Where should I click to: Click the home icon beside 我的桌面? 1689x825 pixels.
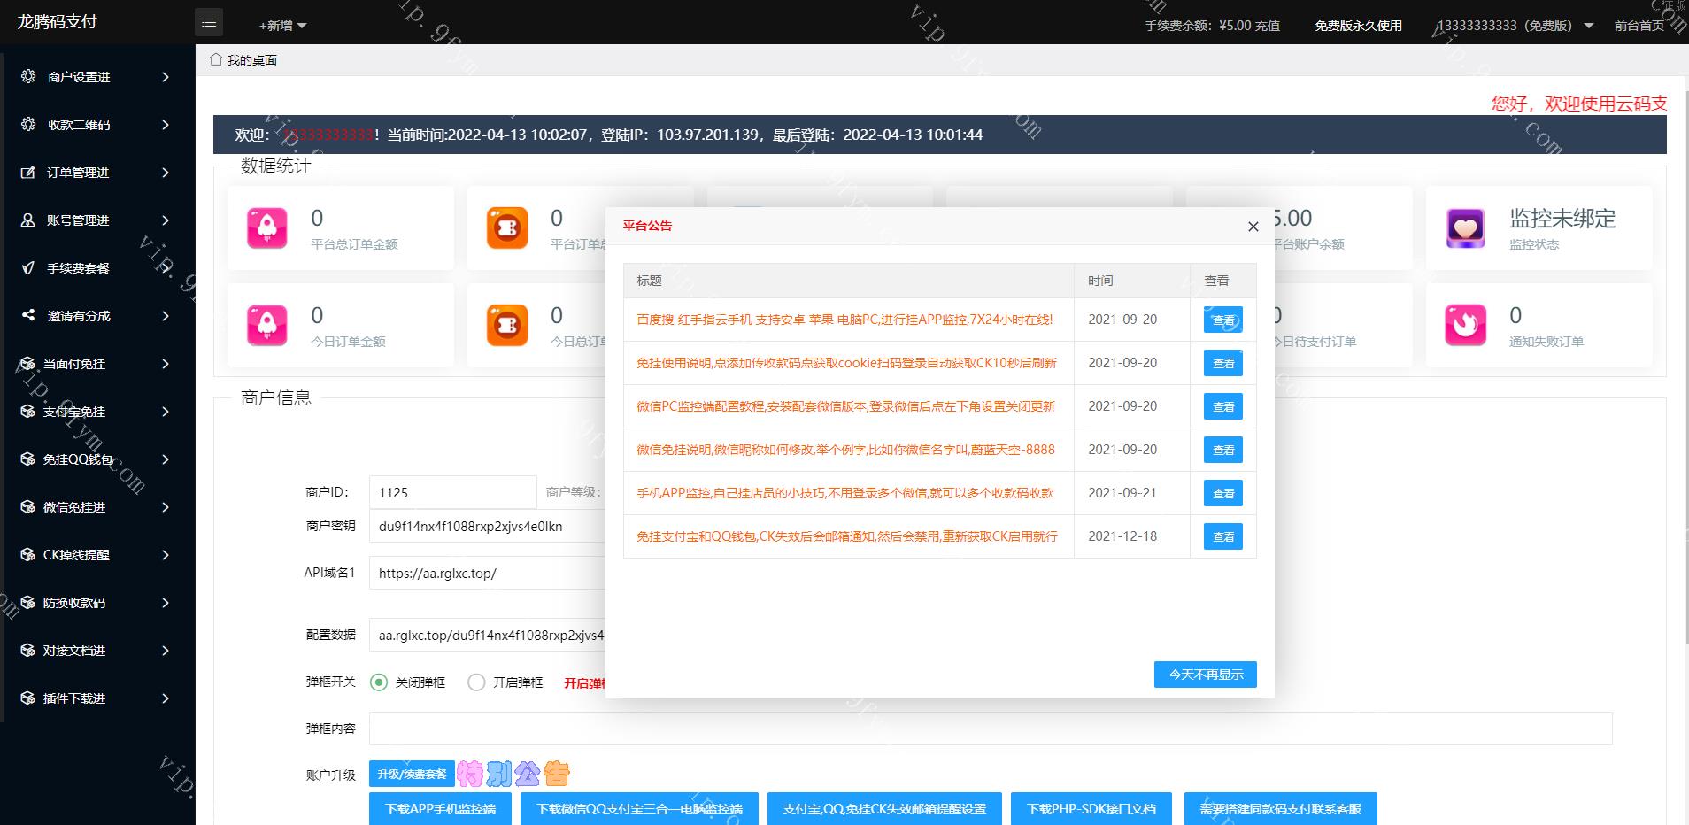216,58
